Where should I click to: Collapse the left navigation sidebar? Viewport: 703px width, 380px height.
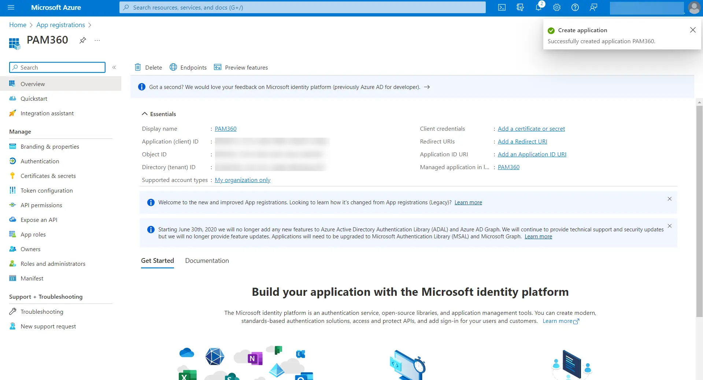tap(114, 67)
